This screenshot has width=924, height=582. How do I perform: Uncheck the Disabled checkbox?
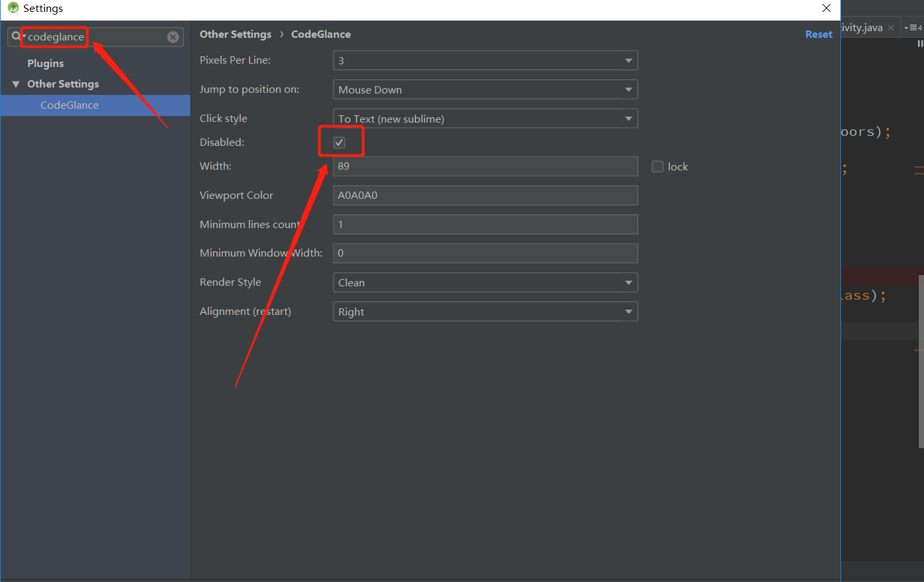point(340,142)
